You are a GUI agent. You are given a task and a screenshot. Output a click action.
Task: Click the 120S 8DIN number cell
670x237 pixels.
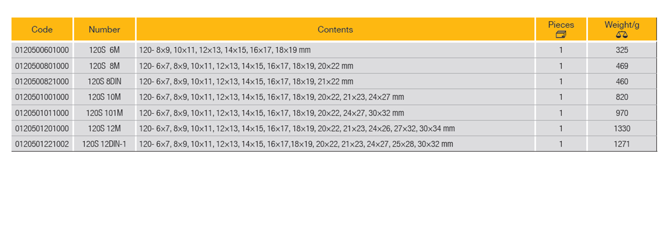(104, 82)
